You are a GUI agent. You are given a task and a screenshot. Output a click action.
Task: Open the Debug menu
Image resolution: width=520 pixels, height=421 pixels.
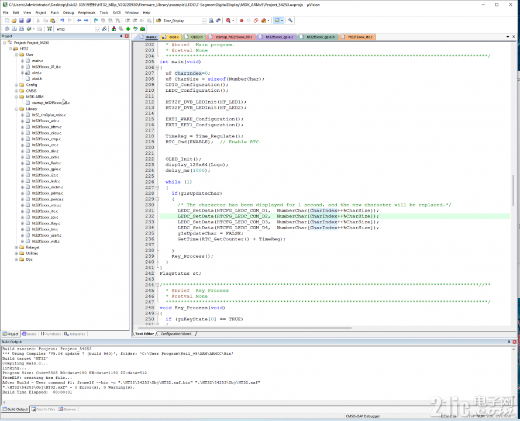(x=68, y=13)
